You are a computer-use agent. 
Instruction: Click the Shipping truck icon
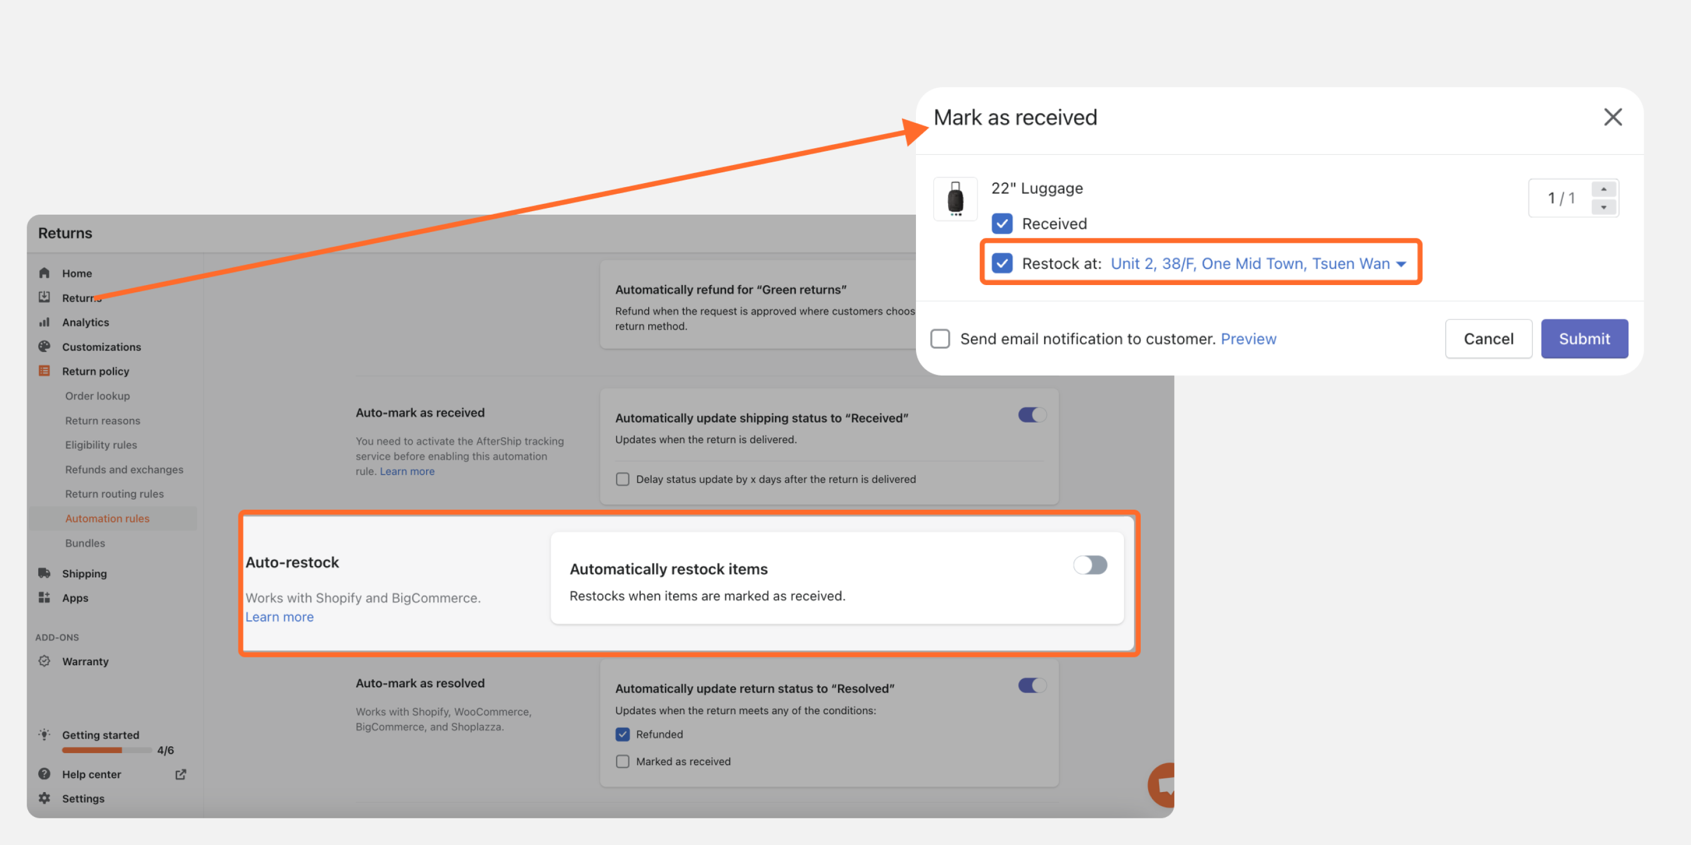click(44, 573)
